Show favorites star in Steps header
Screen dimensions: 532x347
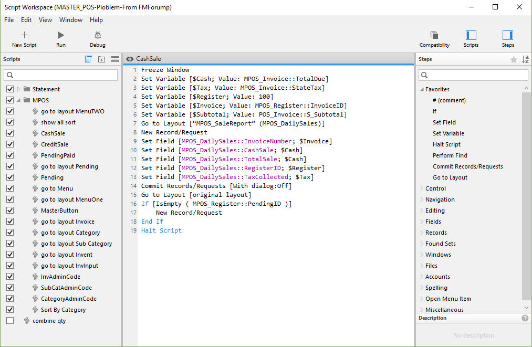tap(514, 60)
